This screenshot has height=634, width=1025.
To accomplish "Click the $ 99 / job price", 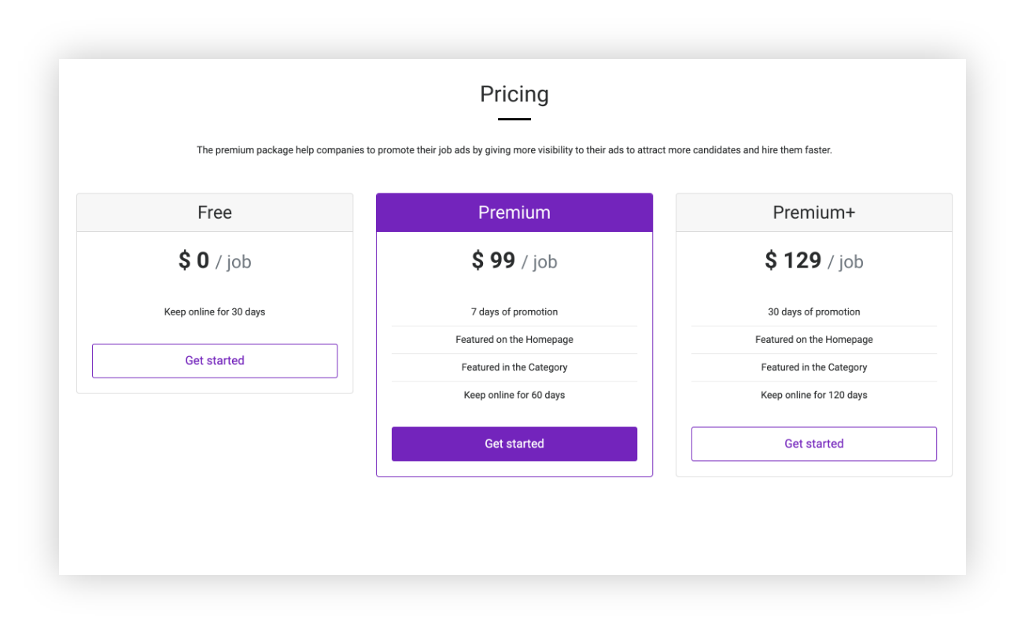I will (514, 260).
